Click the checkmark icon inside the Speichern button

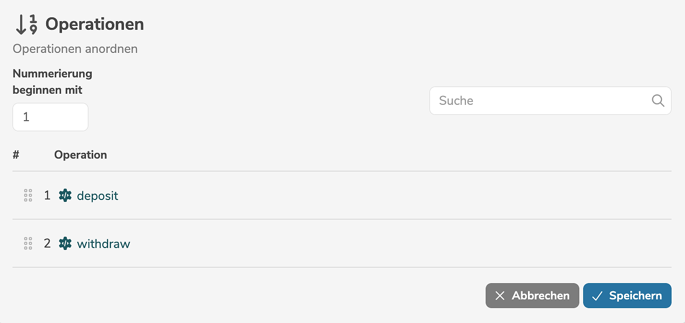pyautogui.click(x=597, y=296)
